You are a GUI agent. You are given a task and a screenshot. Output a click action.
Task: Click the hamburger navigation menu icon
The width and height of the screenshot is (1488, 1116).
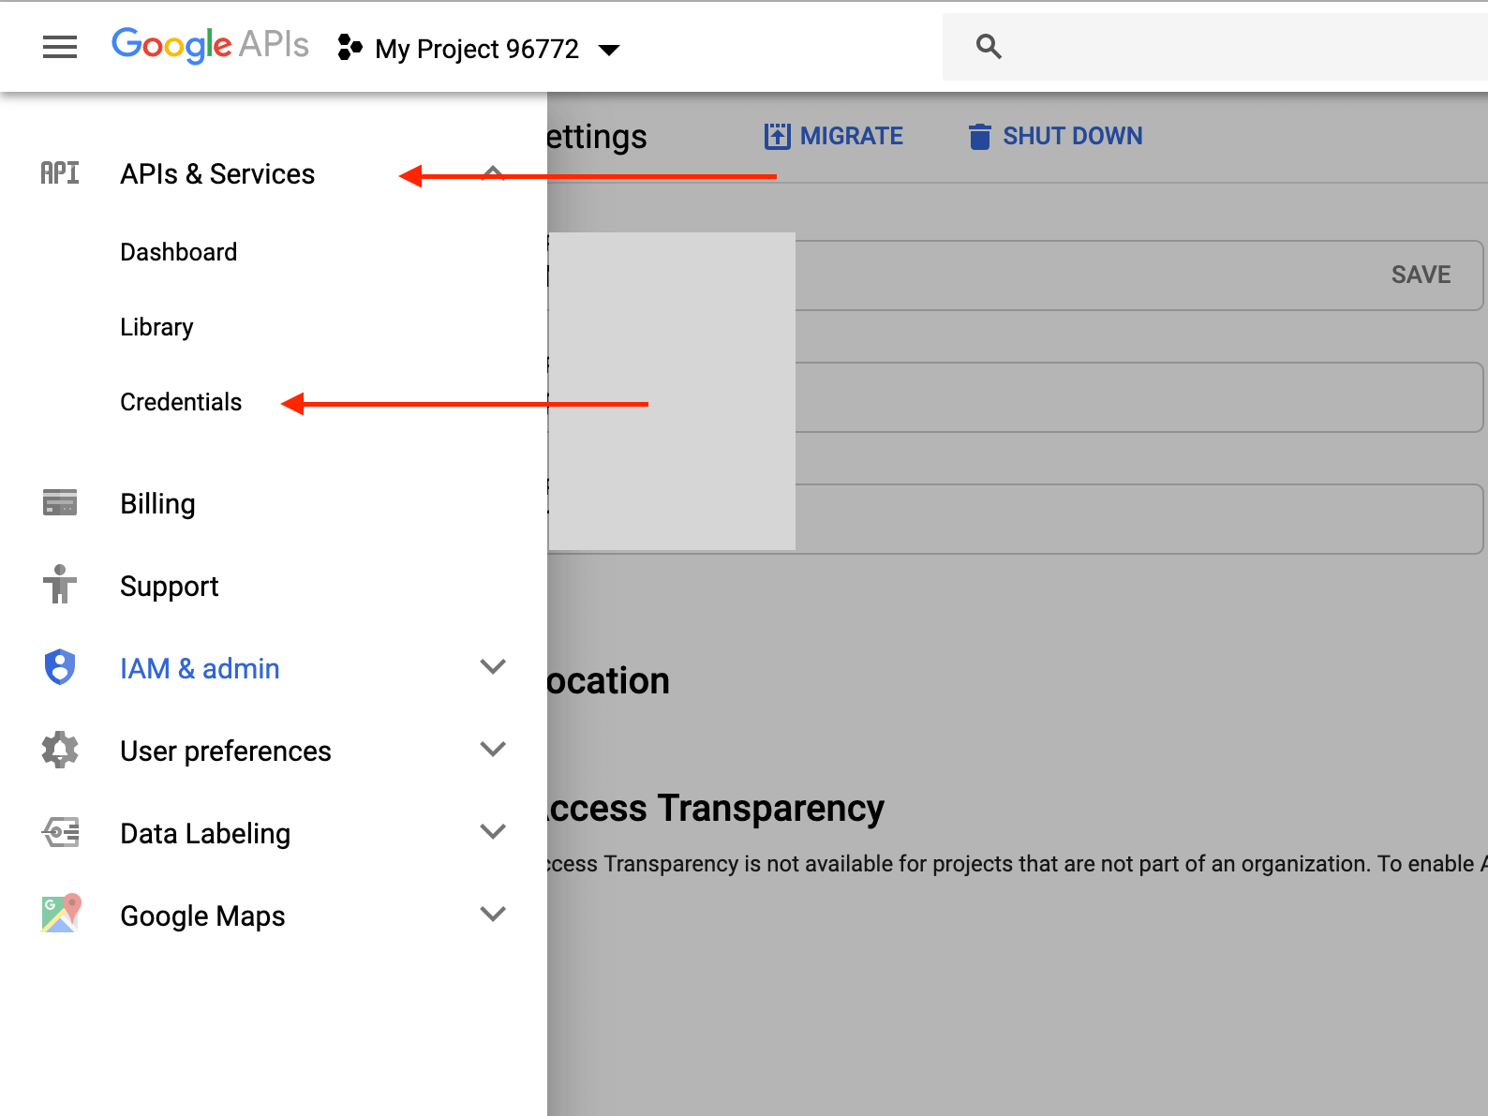click(x=60, y=47)
